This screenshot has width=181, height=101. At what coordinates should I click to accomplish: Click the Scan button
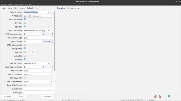coord(21,97)
